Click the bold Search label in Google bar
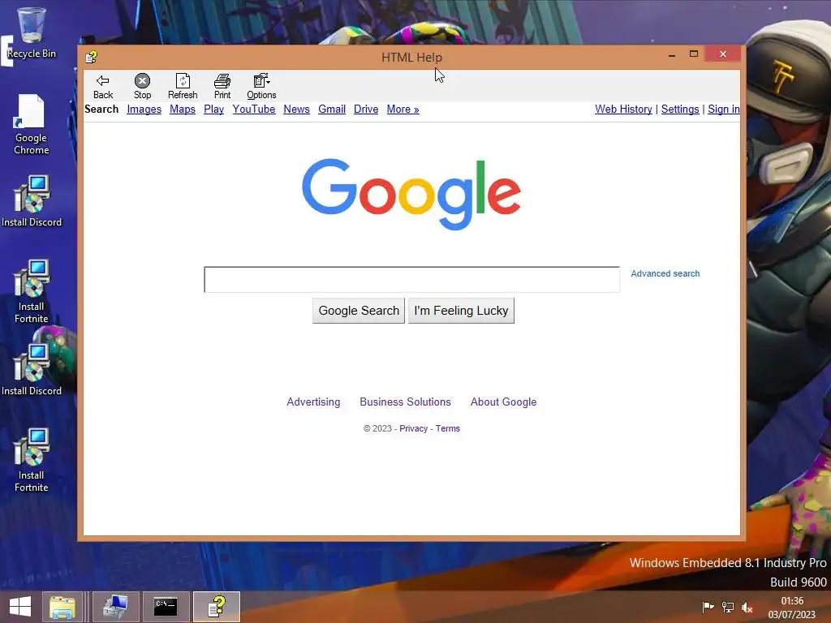This screenshot has width=831, height=623. point(101,110)
